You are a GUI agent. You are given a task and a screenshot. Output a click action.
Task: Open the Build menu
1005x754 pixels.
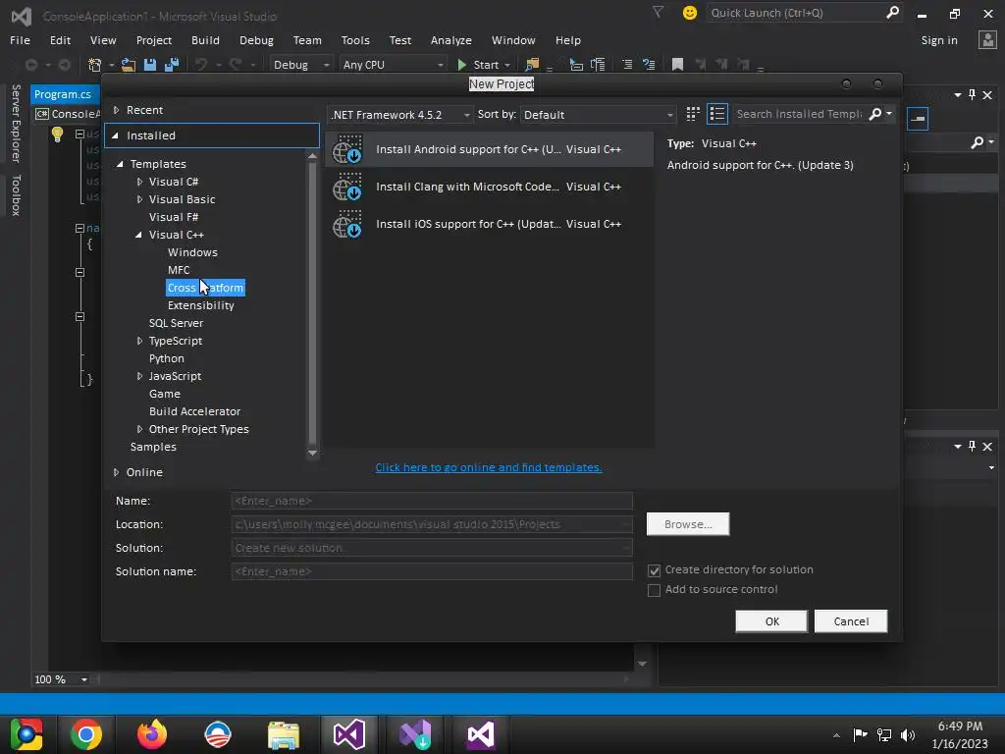coord(205,40)
